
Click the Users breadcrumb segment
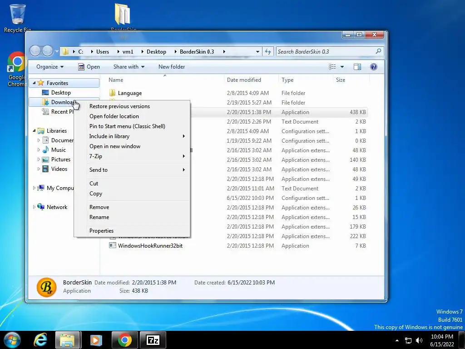click(103, 52)
